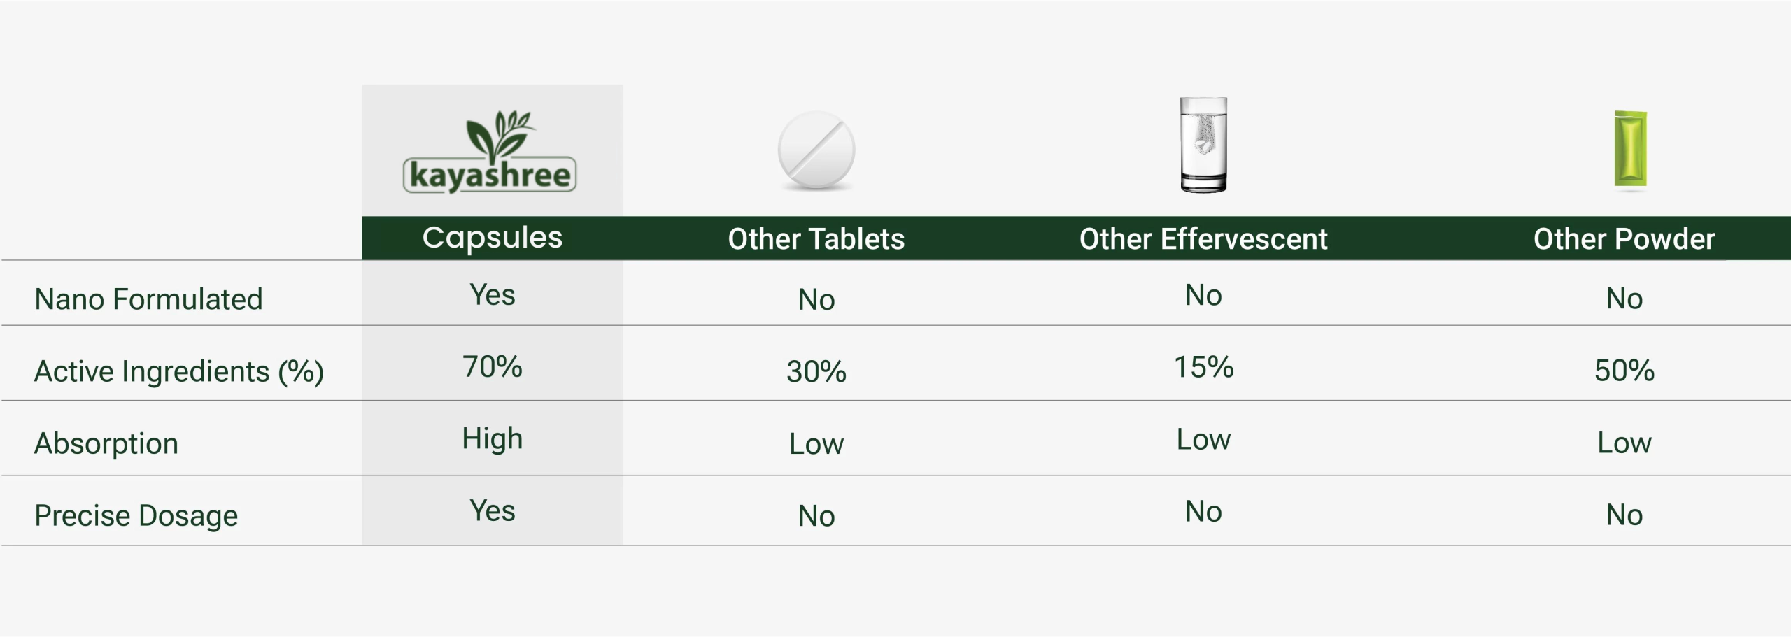Click the white tablet pill image
The width and height of the screenshot is (1791, 637).
coord(816,150)
